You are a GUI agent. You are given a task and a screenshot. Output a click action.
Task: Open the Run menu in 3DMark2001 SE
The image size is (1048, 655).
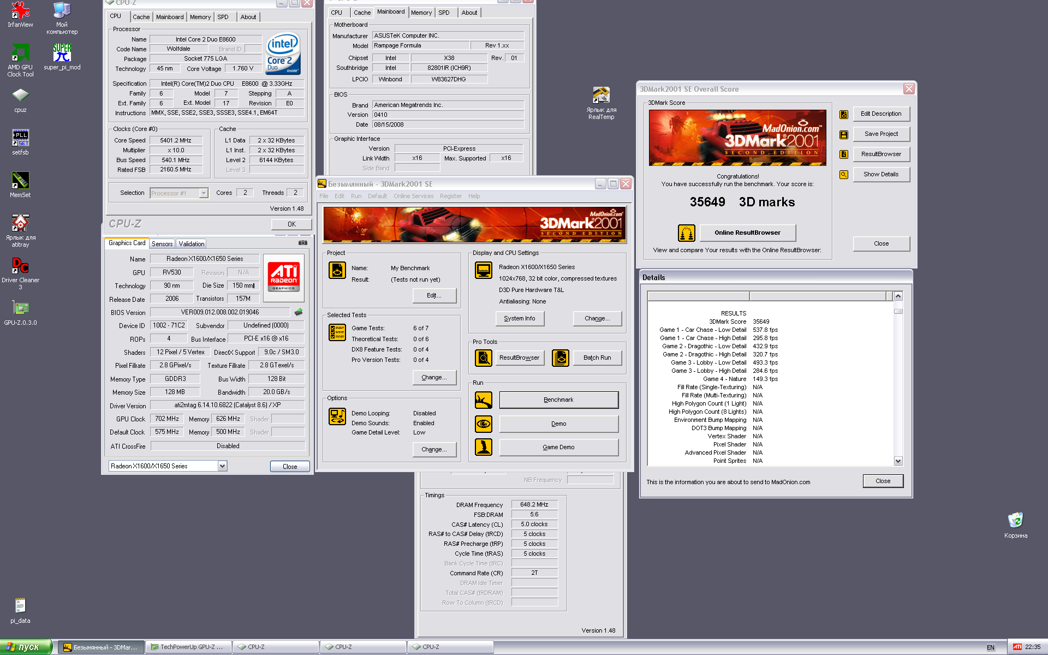[x=356, y=196]
